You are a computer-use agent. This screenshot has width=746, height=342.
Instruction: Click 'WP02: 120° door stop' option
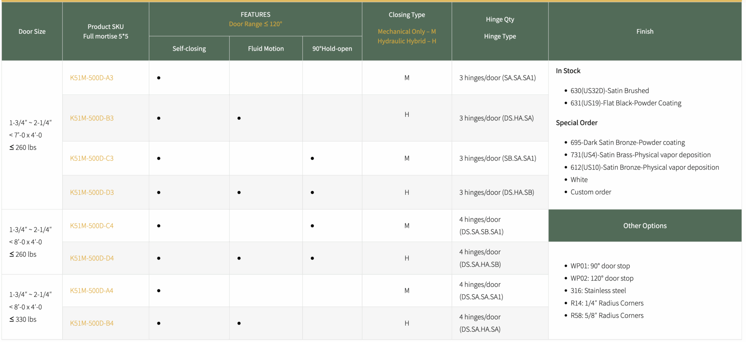pos(602,279)
